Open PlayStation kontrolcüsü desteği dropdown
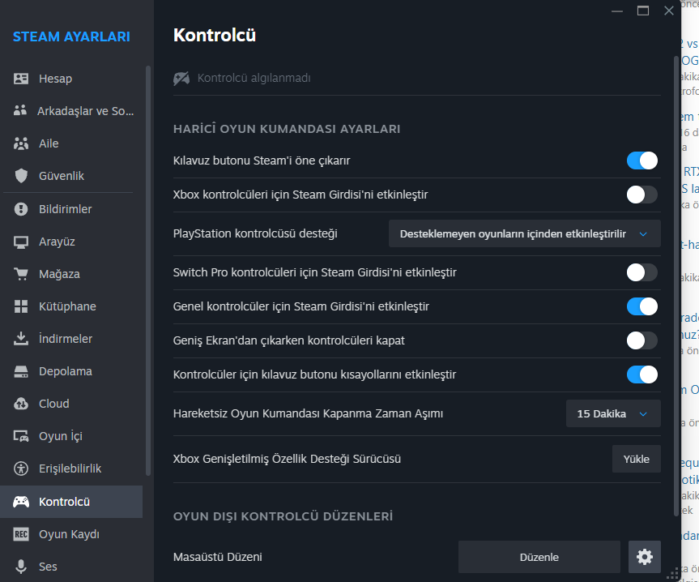This screenshot has height=582, width=699. [x=525, y=233]
